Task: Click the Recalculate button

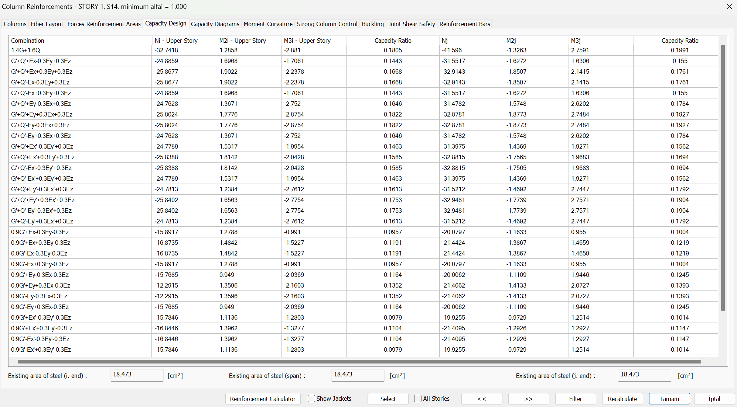Action: click(x=622, y=399)
